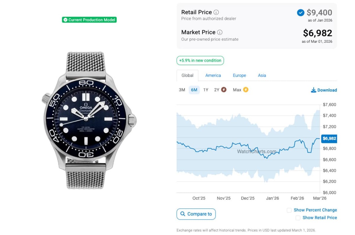The image size is (355, 235).
Task: Click the Compare to magnifier icon
Action: [183, 214]
